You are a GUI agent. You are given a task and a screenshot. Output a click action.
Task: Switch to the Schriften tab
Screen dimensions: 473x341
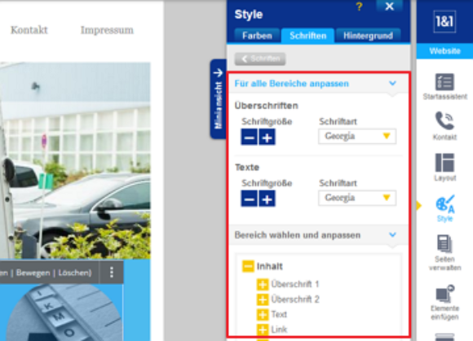pyautogui.click(x=307, y=36)
